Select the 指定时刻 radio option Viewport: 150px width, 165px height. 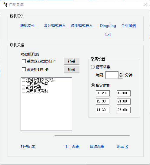tap(93, 85)
